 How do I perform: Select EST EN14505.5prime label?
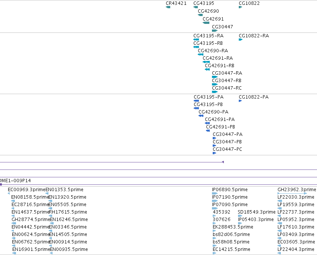(x=68, y=234)
